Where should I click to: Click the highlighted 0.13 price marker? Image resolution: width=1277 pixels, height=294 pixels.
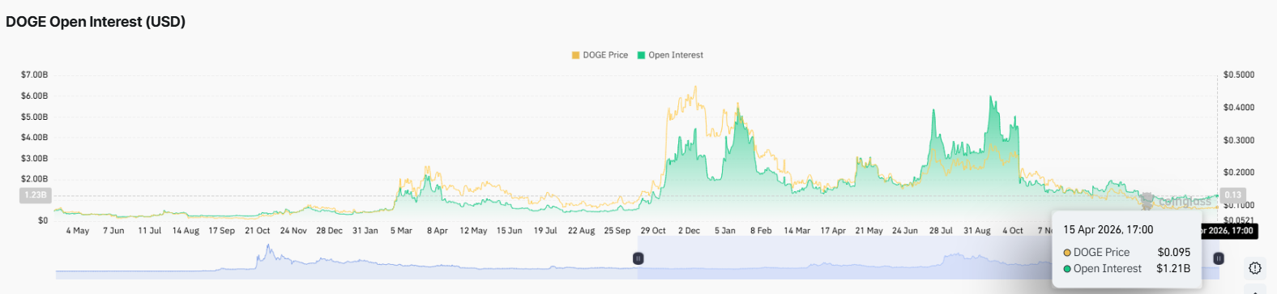tap(1232, 194)
